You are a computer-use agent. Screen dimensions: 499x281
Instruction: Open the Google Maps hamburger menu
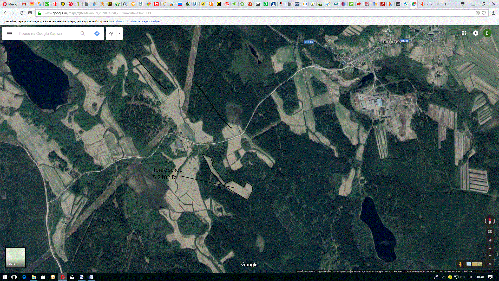9,34
